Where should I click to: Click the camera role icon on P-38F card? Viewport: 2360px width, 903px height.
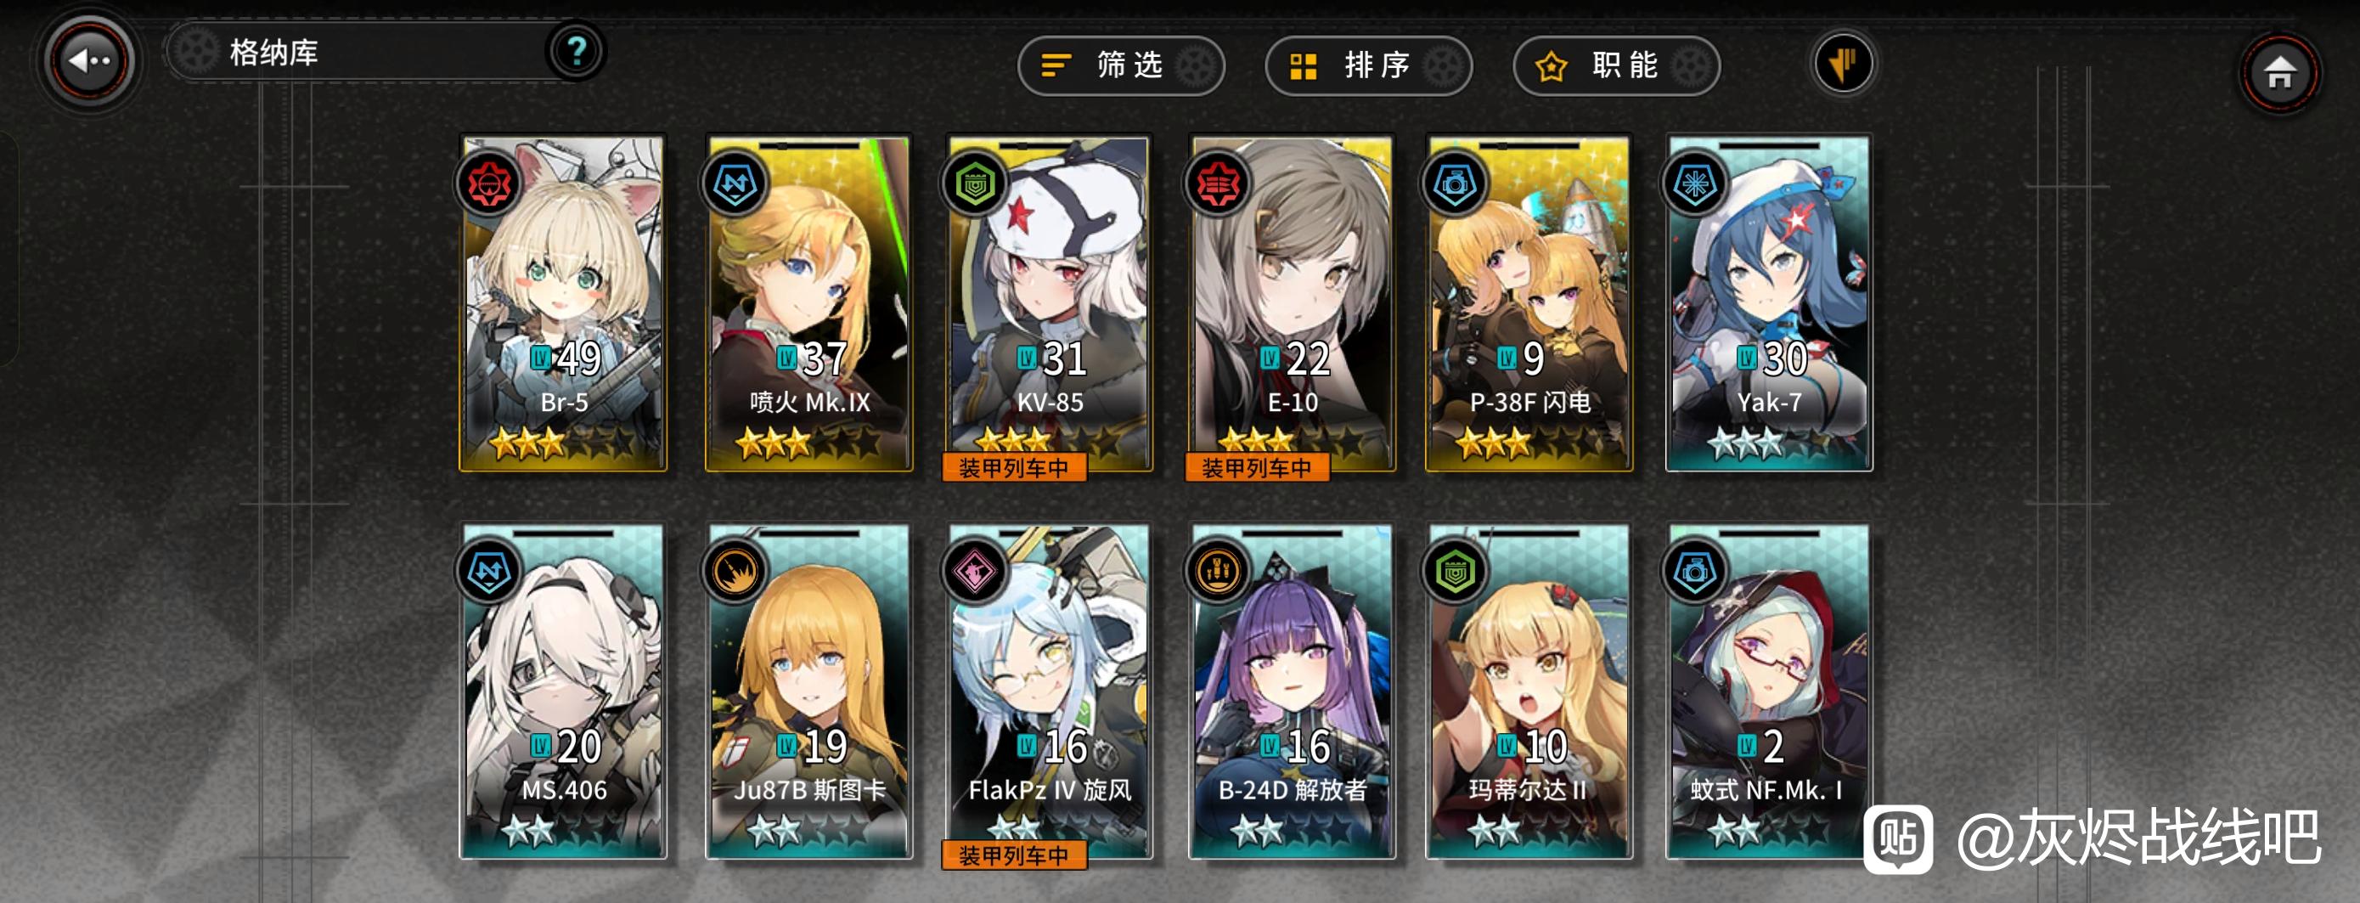pyautogui.click(x=1454, y=183)
